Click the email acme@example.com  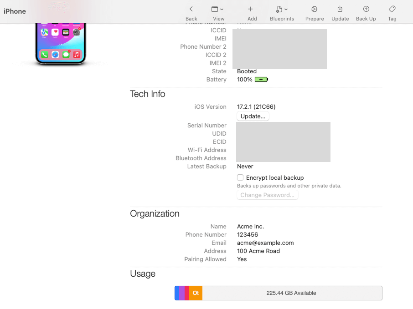265,243
